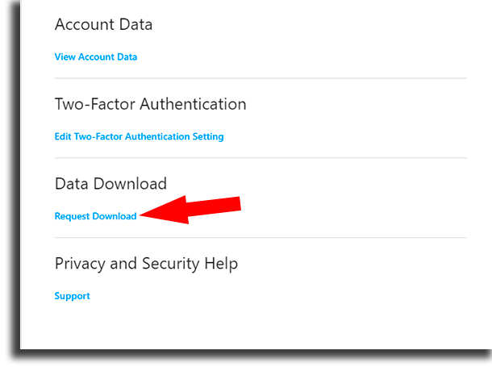Click the divider line below View Account Data
The width and height of the screenshot is (492, 367).
coord(261,78)
